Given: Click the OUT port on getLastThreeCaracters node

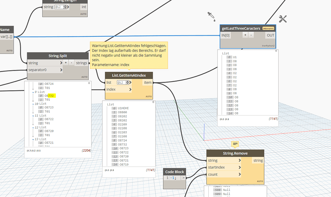Looking at the screenshot, I should pos(270,35).
